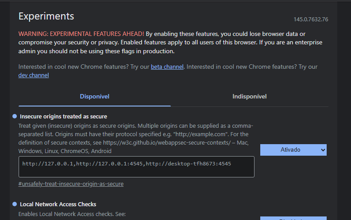Click the red experimental features warning text
Screen dimensions: 351x220
pos(81,34)
